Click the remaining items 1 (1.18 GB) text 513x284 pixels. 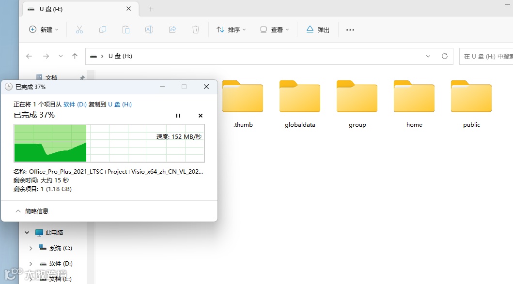[56, 189]
